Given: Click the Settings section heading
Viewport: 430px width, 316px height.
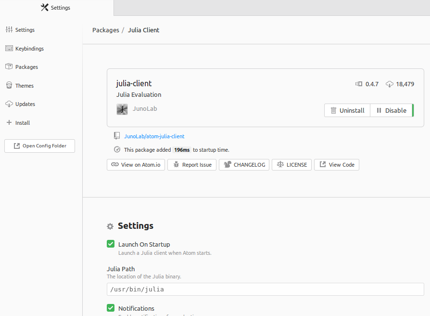Looking at the screenshot, I should tap(136, 225).
